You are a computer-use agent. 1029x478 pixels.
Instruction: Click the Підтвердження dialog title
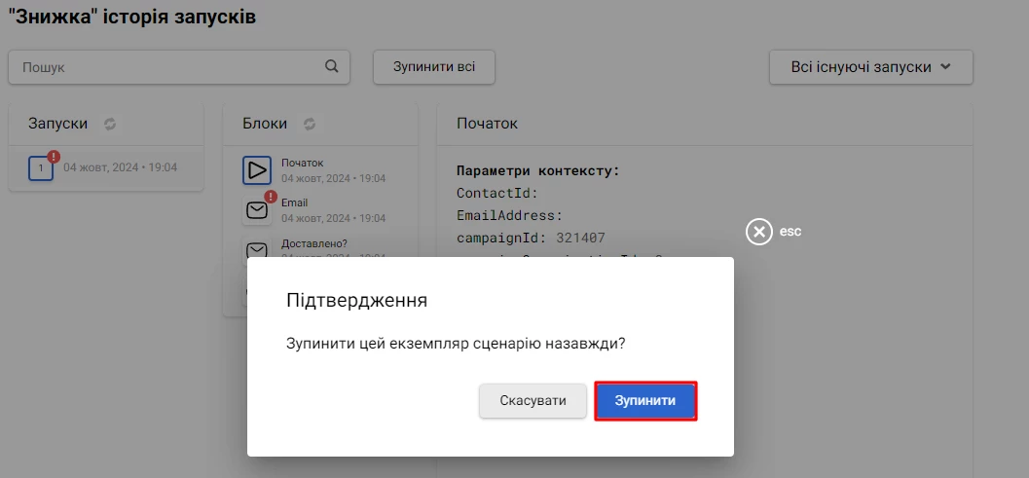(x=357, y=301)
